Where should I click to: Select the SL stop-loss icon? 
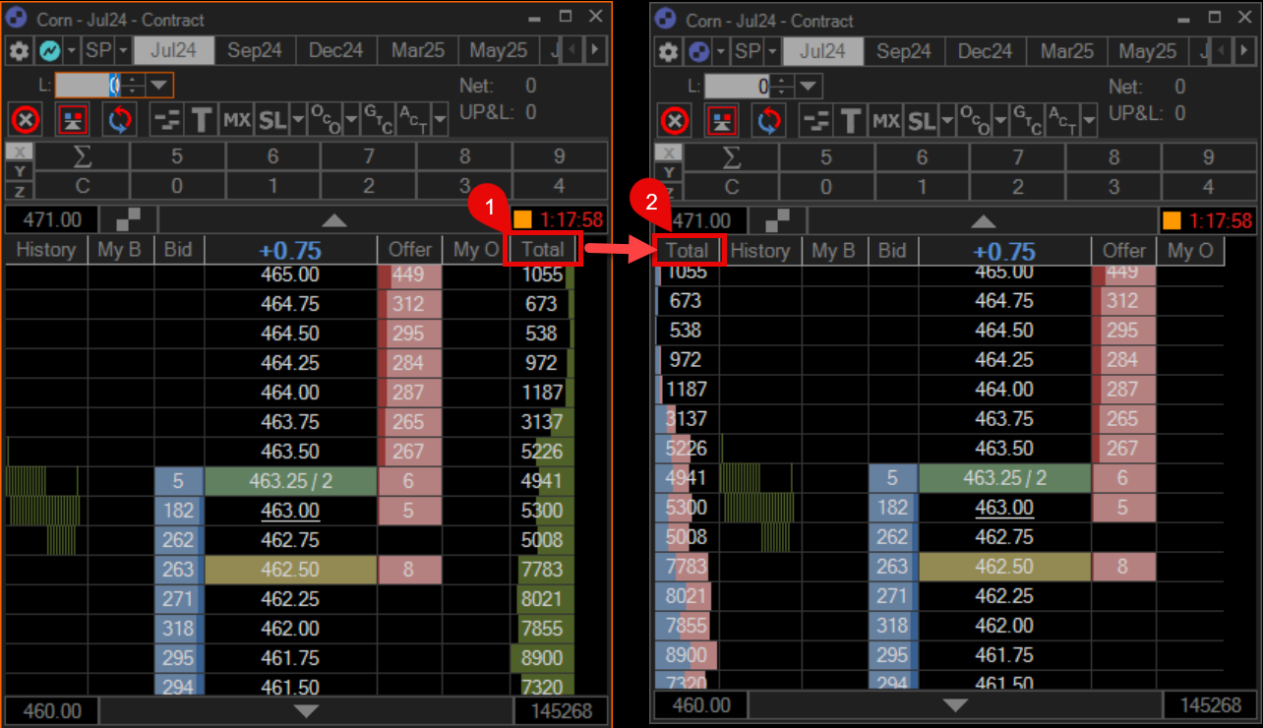(x=272, y=118)
